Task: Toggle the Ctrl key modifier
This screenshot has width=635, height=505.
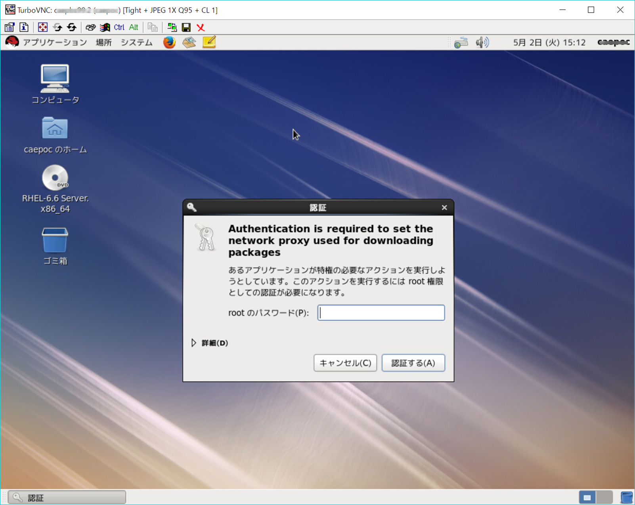Action: click(x=118, y=27)
